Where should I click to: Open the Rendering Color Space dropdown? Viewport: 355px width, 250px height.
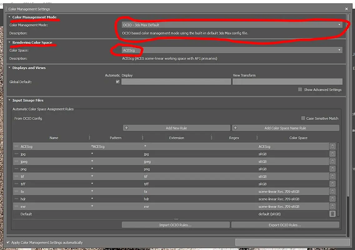tap(232, 50)
